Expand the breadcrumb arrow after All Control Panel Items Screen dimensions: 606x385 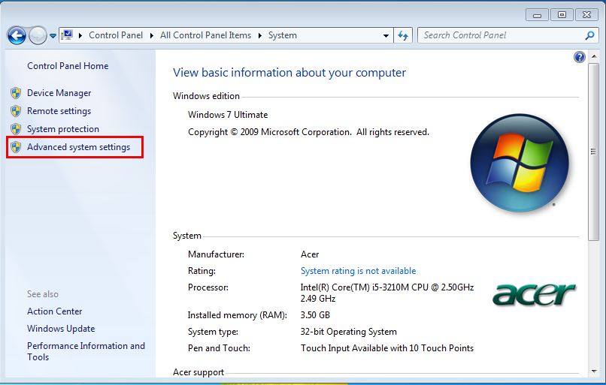(262, 35)
